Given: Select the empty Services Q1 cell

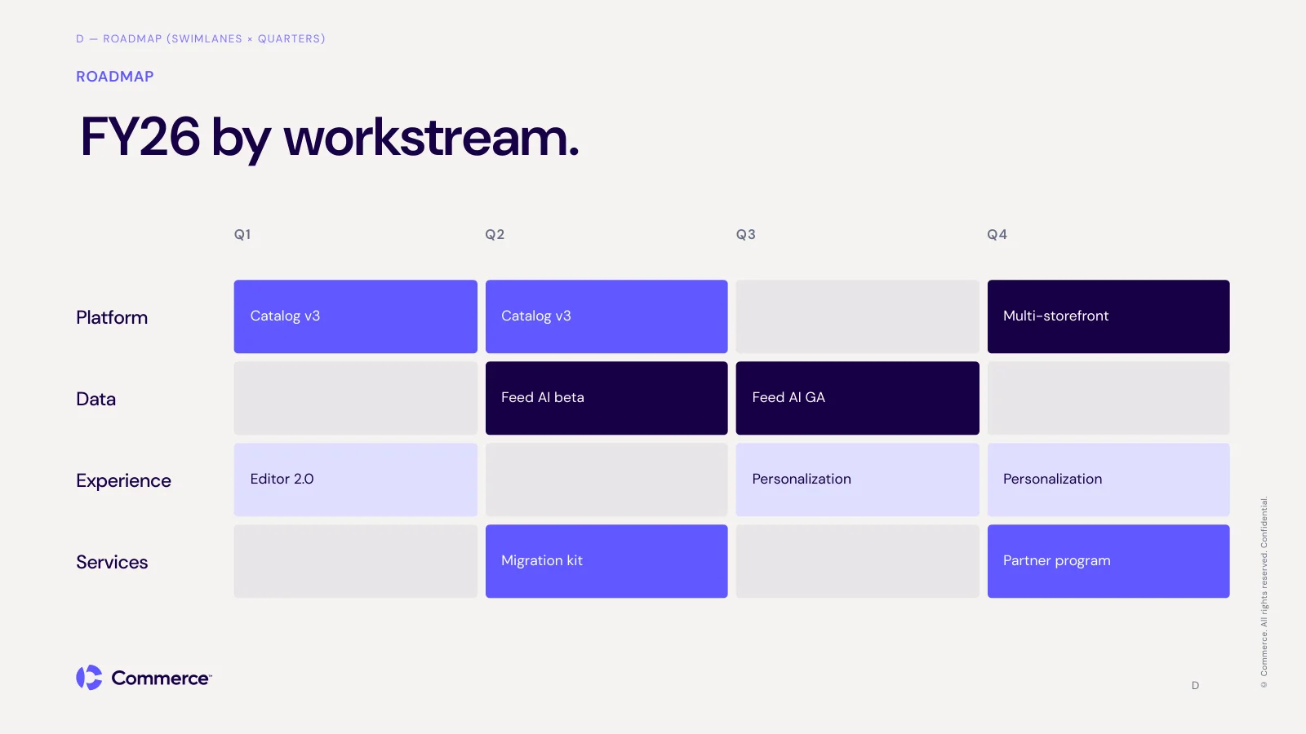Looking at the screenshot, I should pyautogui.click(x=356, y=561).
